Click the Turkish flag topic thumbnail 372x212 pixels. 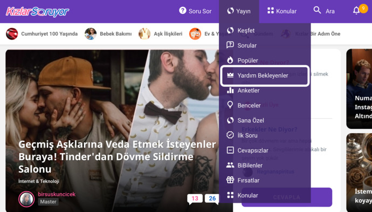point(12,33)
